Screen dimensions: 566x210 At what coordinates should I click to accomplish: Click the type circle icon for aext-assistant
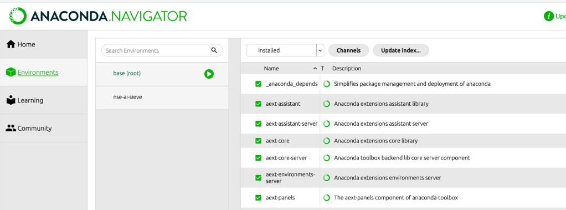tap(327, 104)
